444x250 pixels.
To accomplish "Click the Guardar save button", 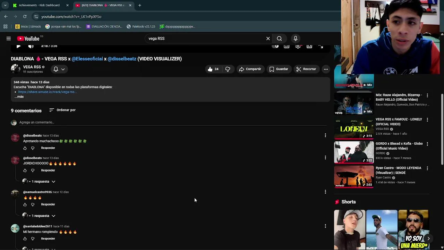I will point(279,69).
